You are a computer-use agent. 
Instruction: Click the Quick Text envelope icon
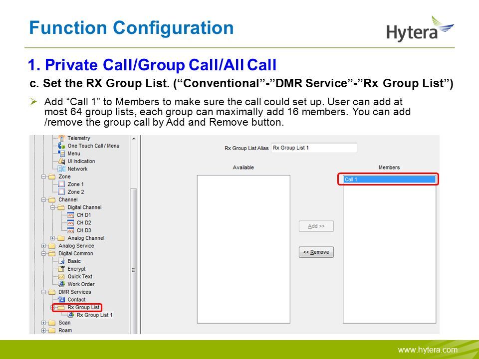click(61, 277)
